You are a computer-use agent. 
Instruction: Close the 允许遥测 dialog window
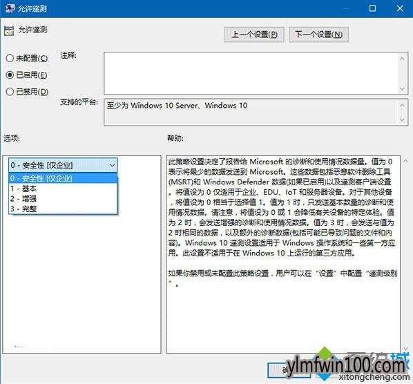click(x=400, y=8)
